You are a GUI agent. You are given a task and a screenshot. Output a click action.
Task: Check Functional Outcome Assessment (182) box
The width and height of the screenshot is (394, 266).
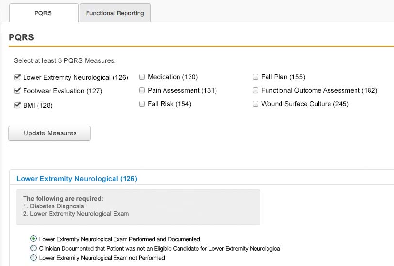click(x=255, y=90)
